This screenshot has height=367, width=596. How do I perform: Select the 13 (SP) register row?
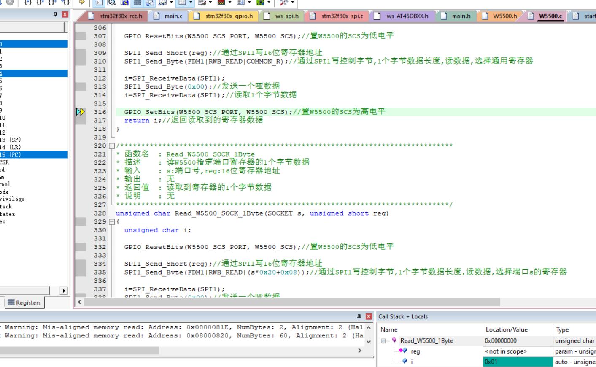coord(34,140)
